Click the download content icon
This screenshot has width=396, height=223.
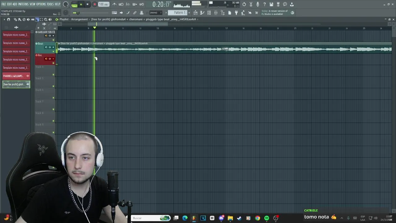(x=292, y=4)
